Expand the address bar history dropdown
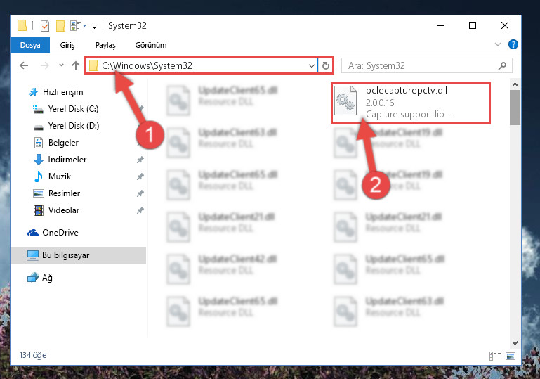The width and height of the screenshot is (540, 379). pos(312,65)
